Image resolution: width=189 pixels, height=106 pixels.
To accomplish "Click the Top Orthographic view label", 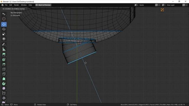I will 16,13.
